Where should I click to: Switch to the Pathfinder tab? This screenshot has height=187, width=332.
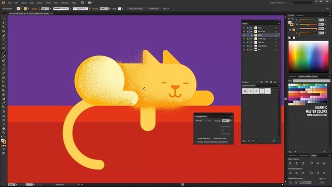point(303,155)
